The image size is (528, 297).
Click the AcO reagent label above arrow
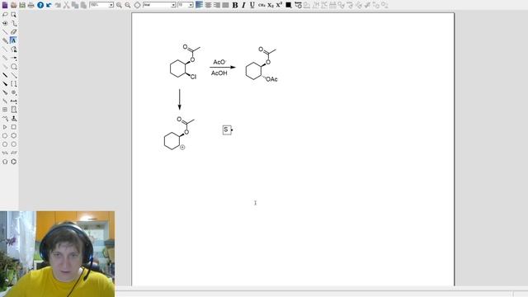219,63
